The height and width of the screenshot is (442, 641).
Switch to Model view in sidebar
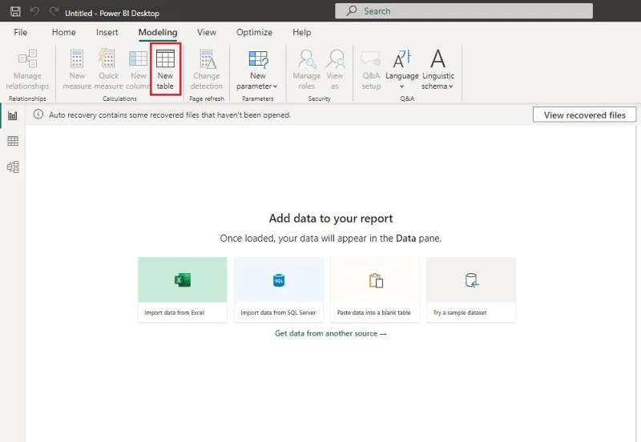click(x=13, y=167)
